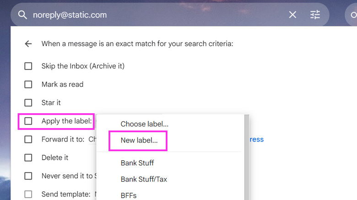Click the search magnifier icon
Image resolution: width=357 pixels, height=200 pixels.
point(23,15)
